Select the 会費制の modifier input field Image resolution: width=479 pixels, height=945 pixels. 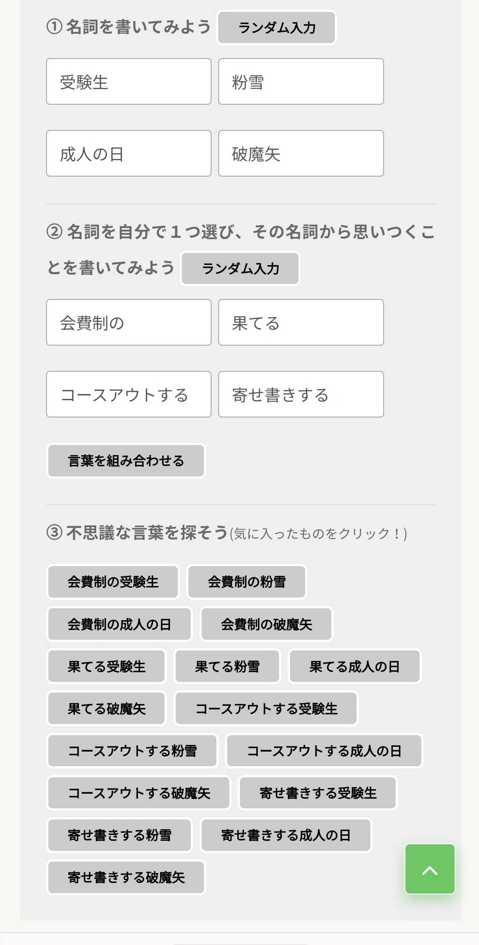[x=129, y=323]
